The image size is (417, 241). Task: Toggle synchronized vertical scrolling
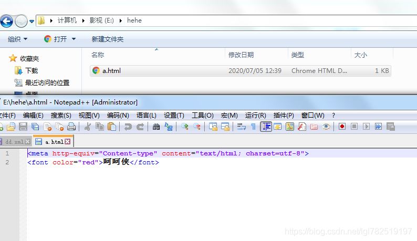tap(213, 127)
